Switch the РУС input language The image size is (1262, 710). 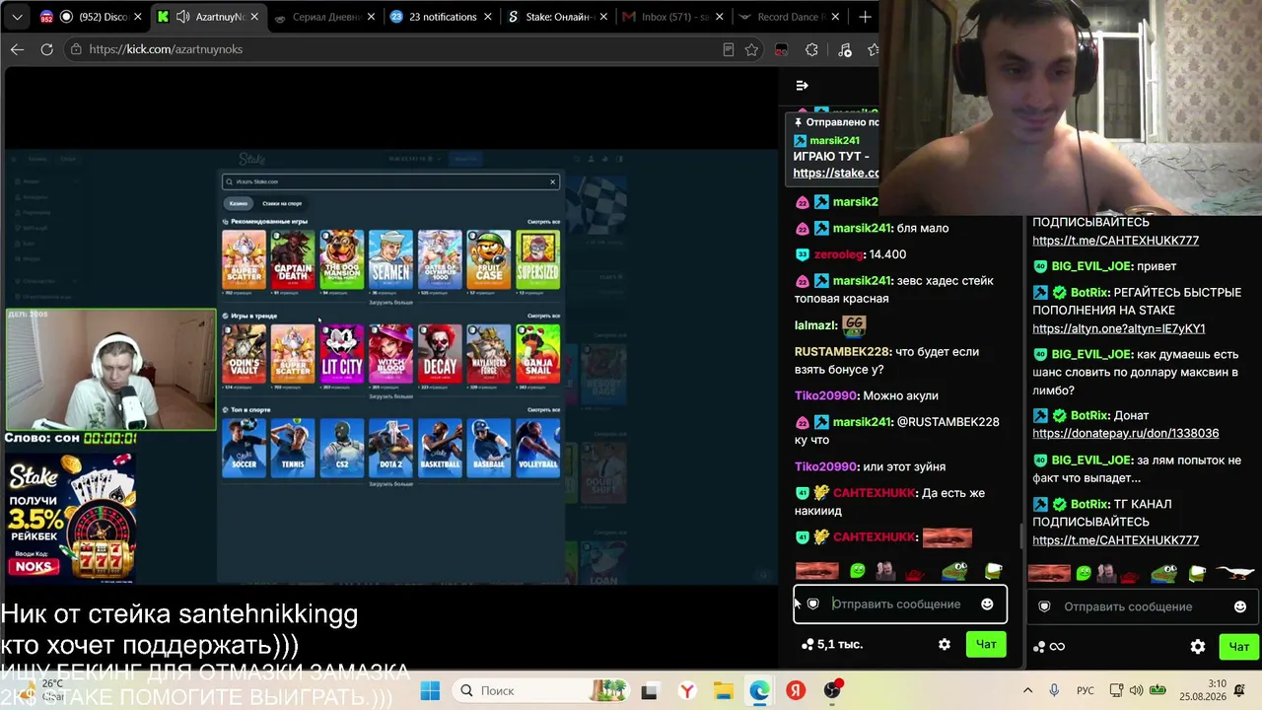[1085, 690]
